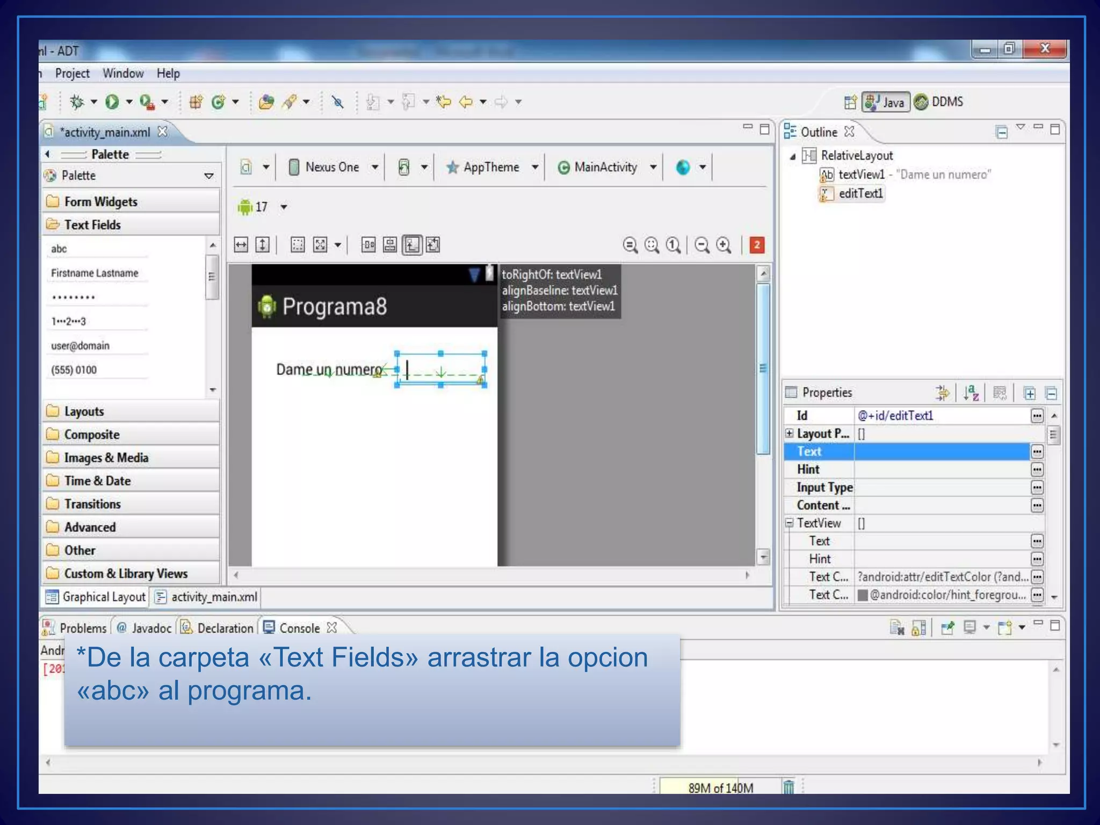
Task: Open the API level 17 dropdown
Action: click(x=284, y=207)
